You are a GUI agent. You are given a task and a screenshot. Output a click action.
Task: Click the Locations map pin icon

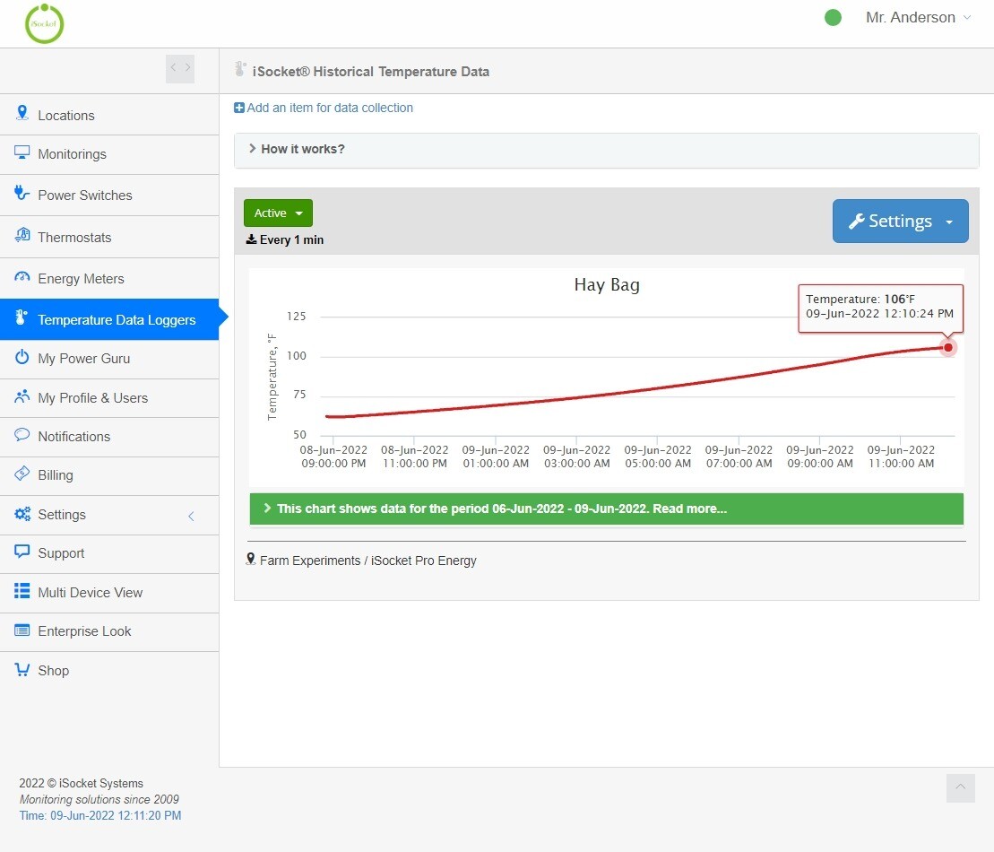22,113
